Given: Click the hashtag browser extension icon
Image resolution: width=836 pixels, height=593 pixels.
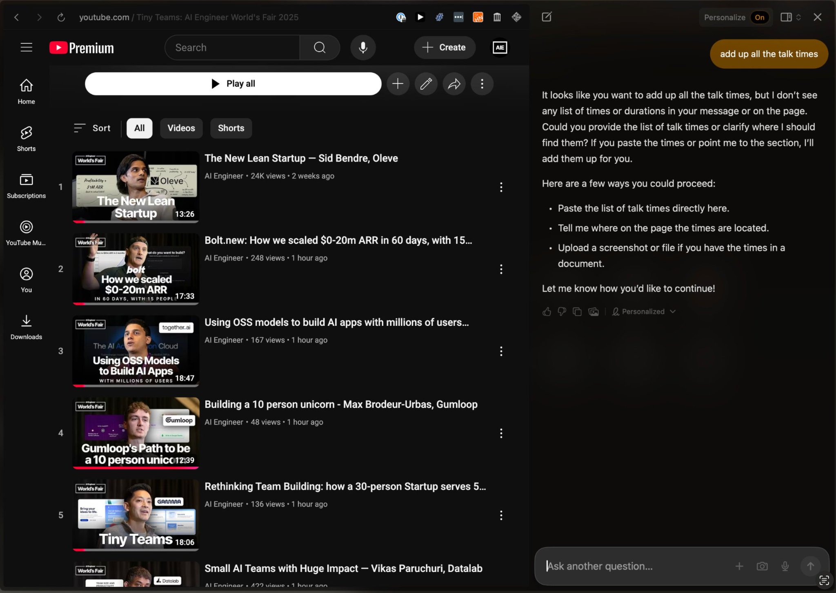Looking at the screenshot, I should pyautogui.click(x=439, y=17).
